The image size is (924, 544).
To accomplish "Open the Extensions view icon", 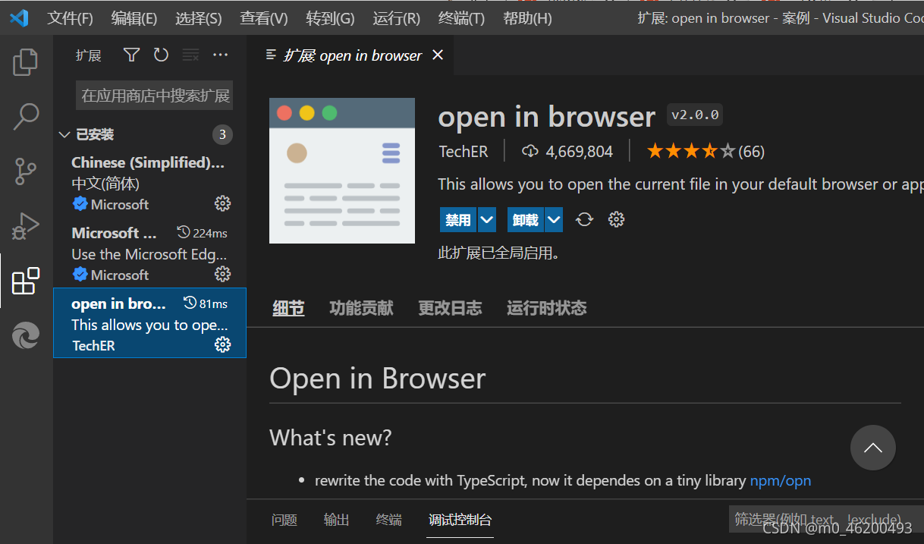I will pyautogui.click(x=26, y=281).
